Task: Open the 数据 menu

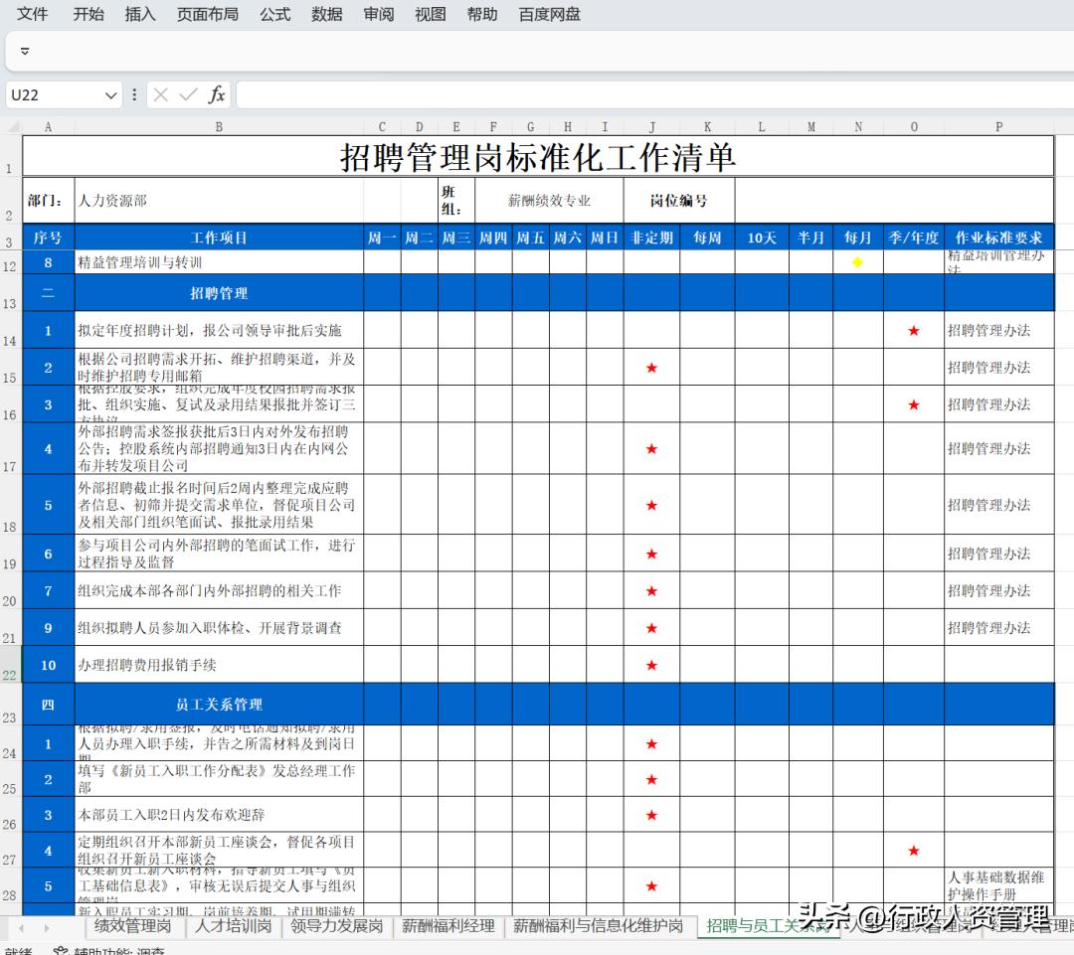Action: pyautogui.click(x=326, y=14)
